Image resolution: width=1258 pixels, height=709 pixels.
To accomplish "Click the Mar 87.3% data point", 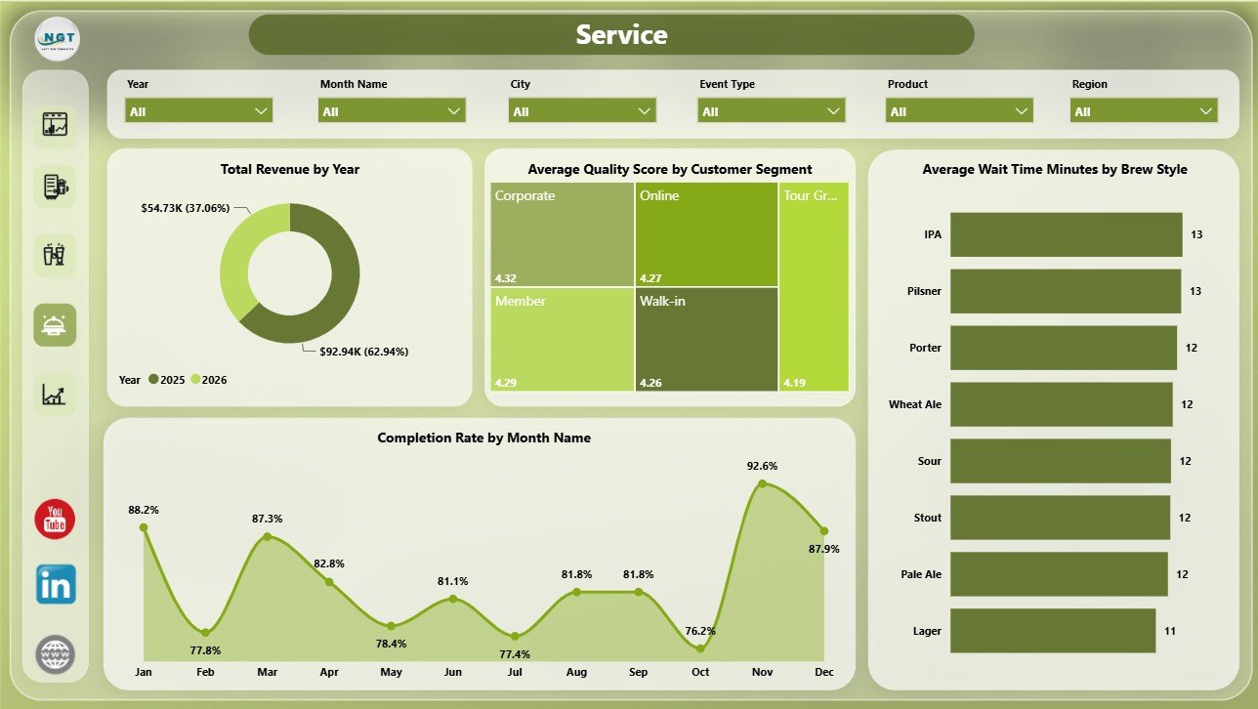I will pyautogui.click(x=268, y=536).
